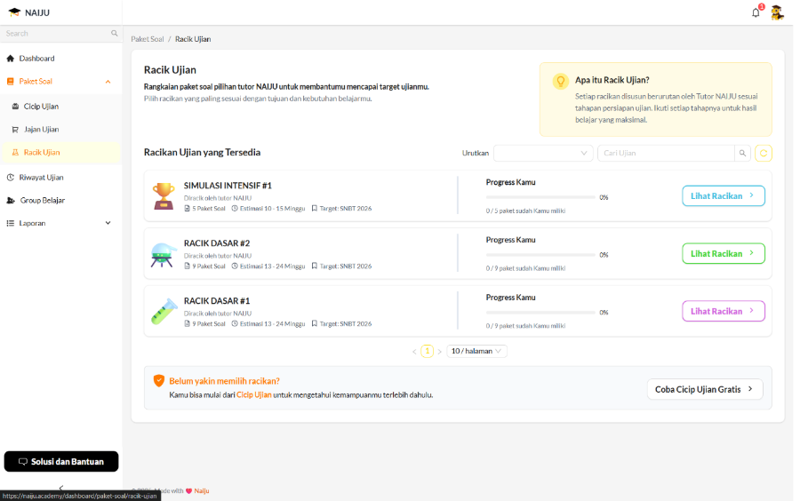Click Lihat Racikan for RACIK DASAR #2
The height and width of the screenshot is (501, 800).
tap(724, 253)
